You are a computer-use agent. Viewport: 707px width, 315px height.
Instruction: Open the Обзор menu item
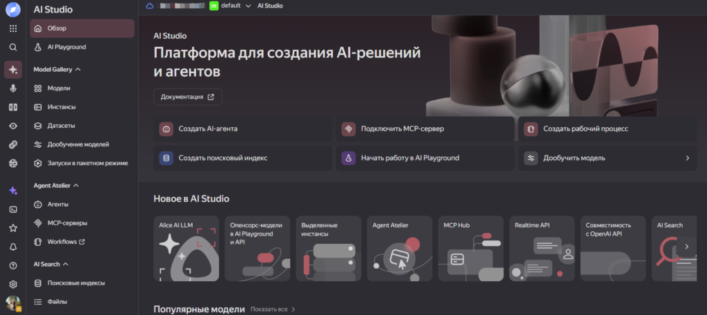click(82, 28)
